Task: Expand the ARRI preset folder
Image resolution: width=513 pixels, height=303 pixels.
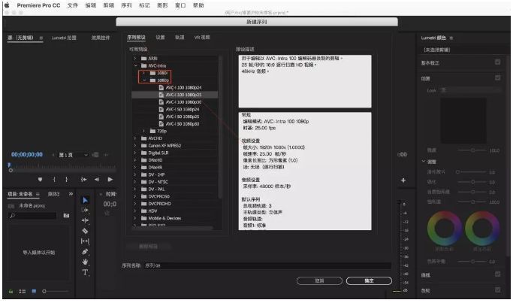Action: (134, 59)
